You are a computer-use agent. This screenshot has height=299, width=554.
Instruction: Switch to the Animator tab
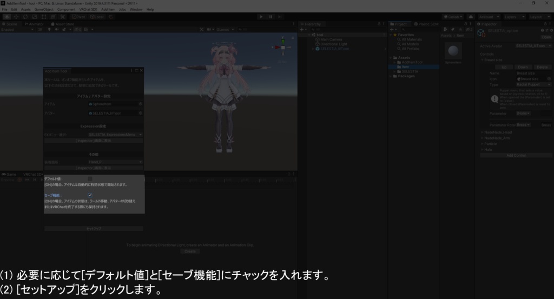pyautogui.click(x=34, y=24)
